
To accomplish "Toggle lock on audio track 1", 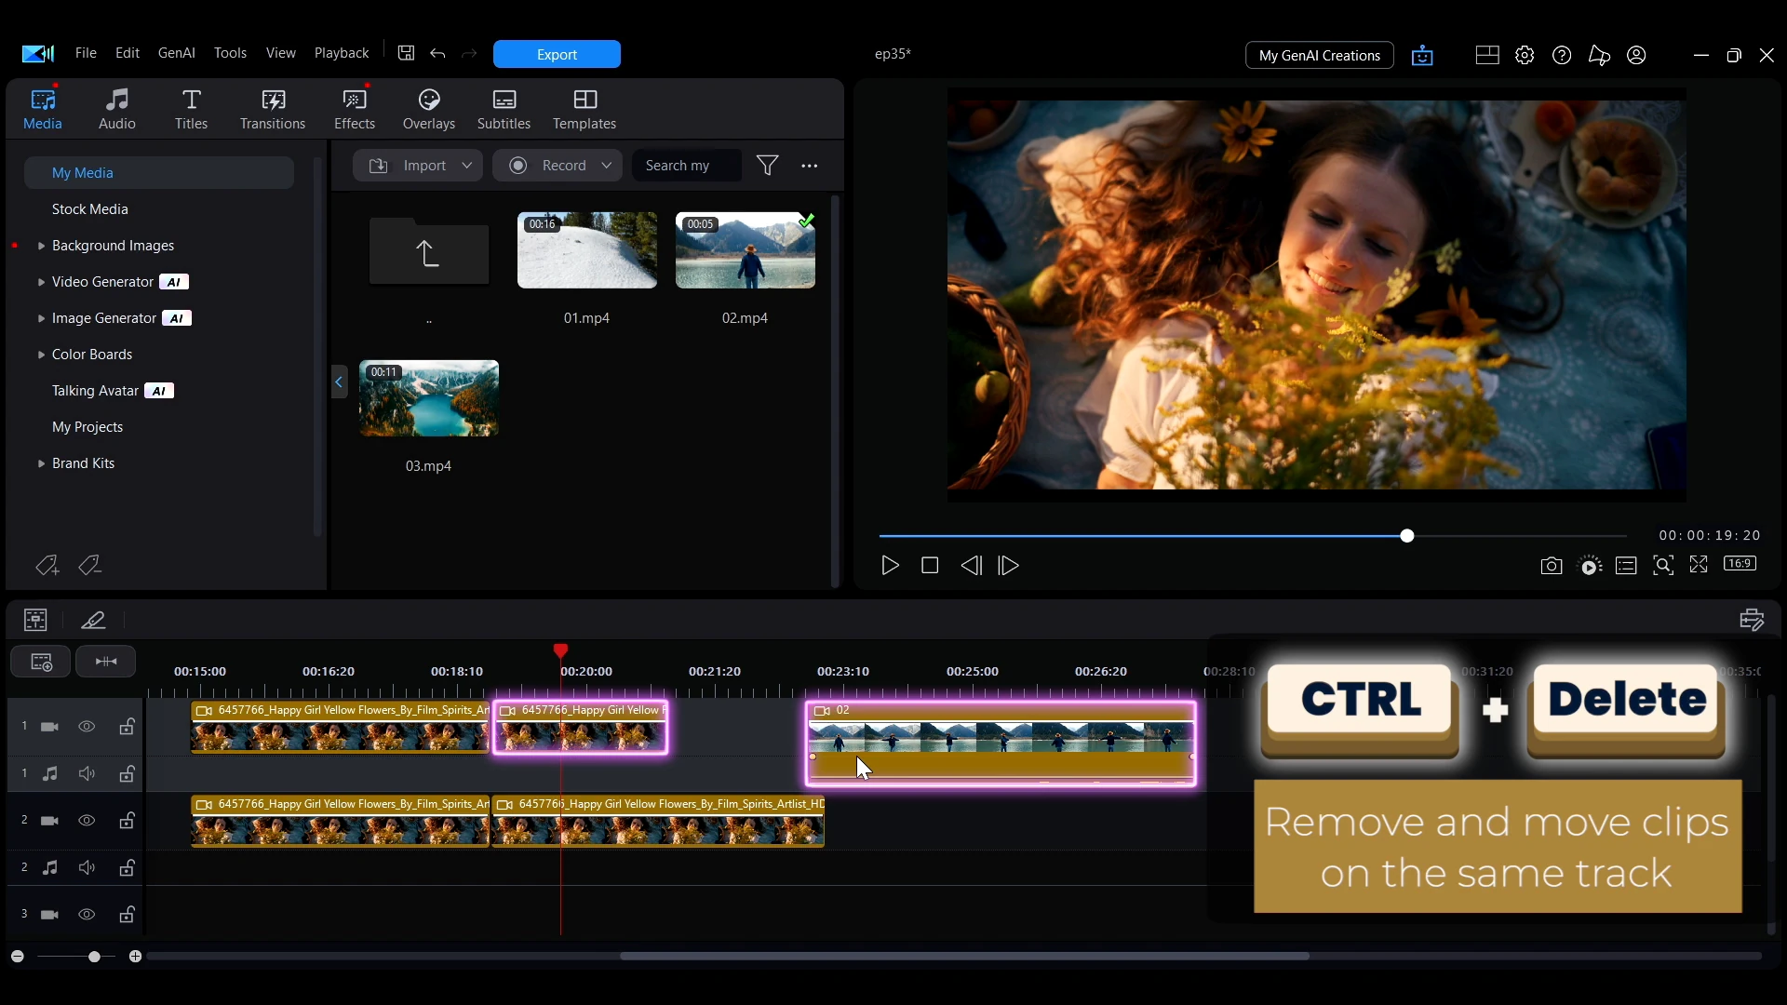I will pos(127,773).
